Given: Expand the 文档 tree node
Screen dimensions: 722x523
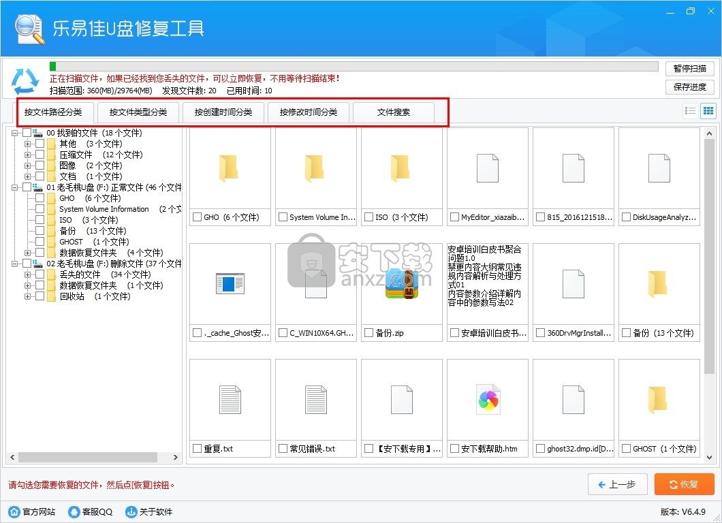Looking at the screenshot, I should (28, 176).
